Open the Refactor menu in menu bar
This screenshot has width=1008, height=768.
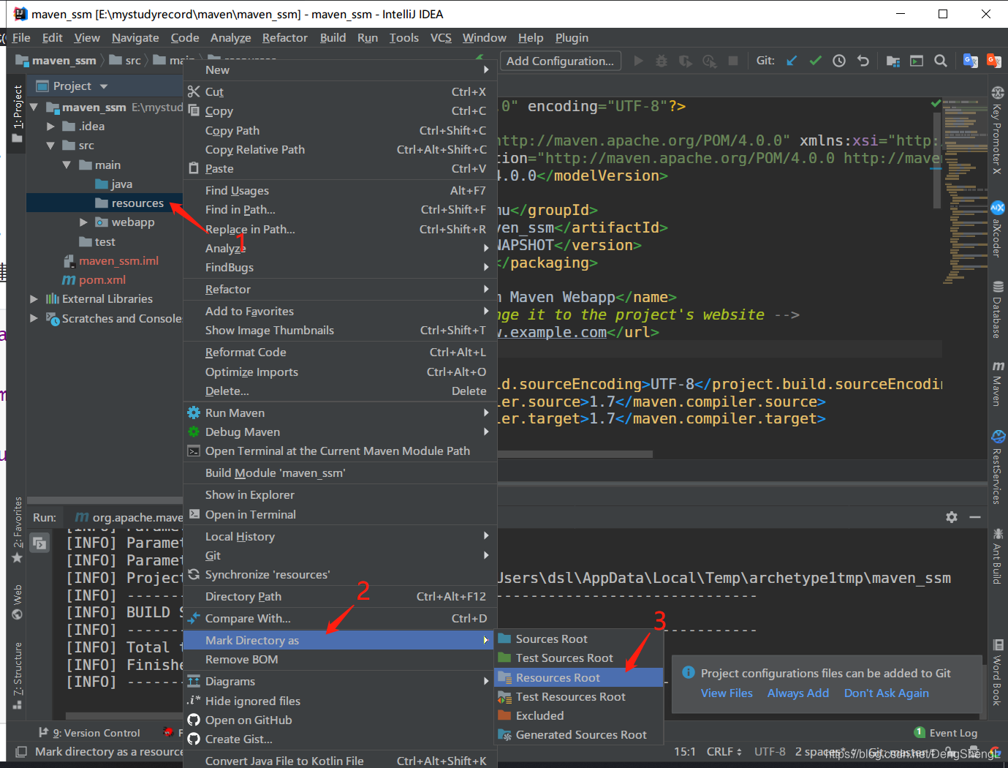pos(285,38)
